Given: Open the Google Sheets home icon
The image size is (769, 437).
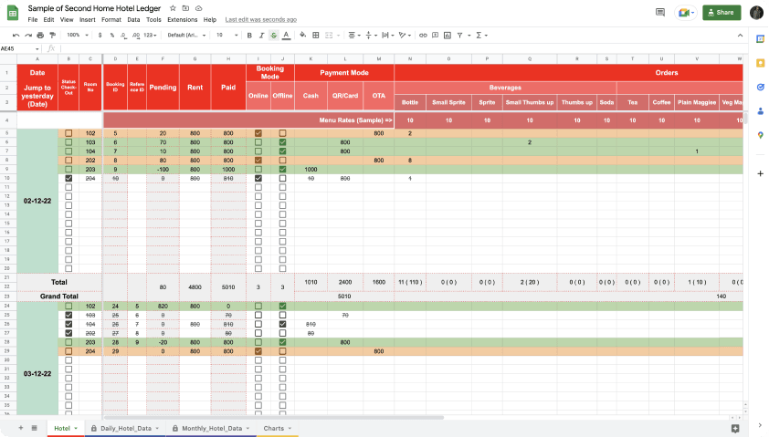Looking at the screenshot, I should pos(13,13).
